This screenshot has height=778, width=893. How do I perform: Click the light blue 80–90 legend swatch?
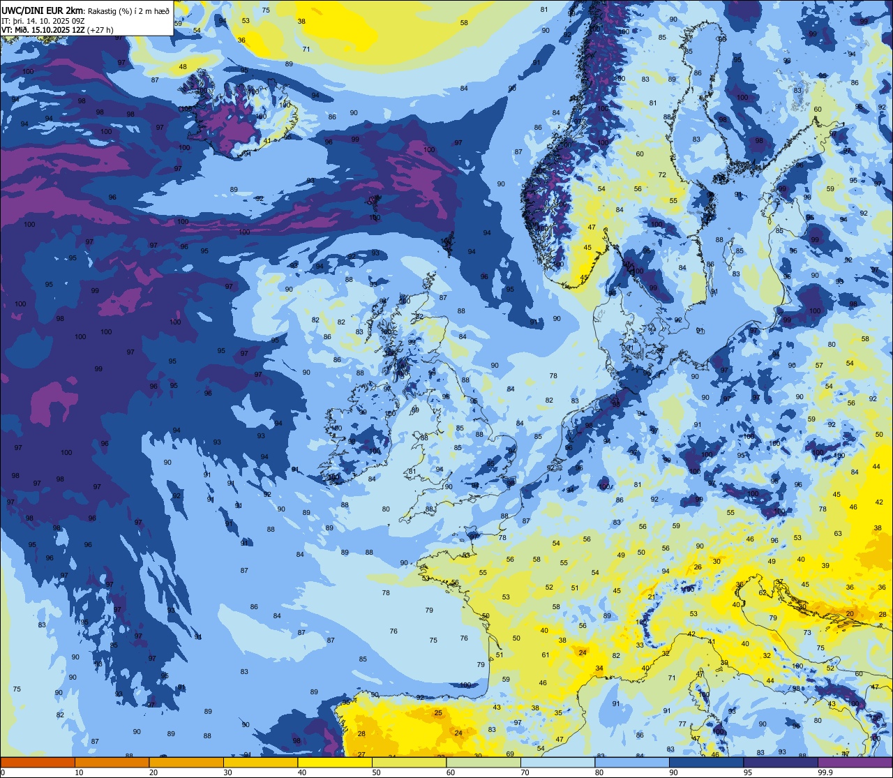click(x=632, y=763)
